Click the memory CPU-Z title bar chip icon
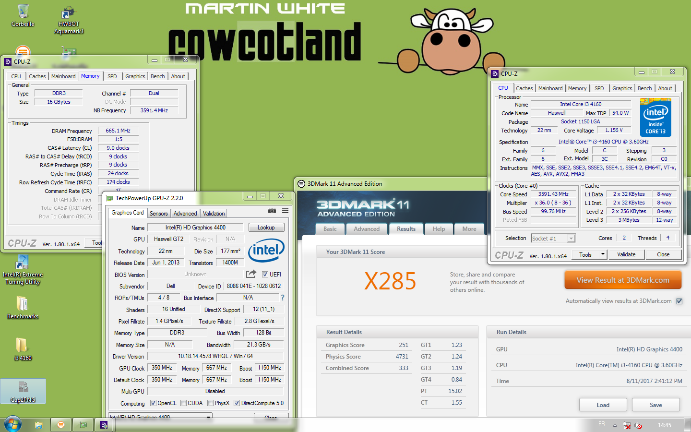Screen dimensions: 691x432 pyautogui.click(x=8, y=61)
